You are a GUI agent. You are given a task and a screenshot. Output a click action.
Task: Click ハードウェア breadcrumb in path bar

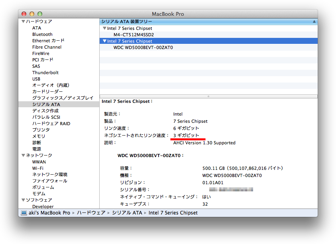point(91,213)
